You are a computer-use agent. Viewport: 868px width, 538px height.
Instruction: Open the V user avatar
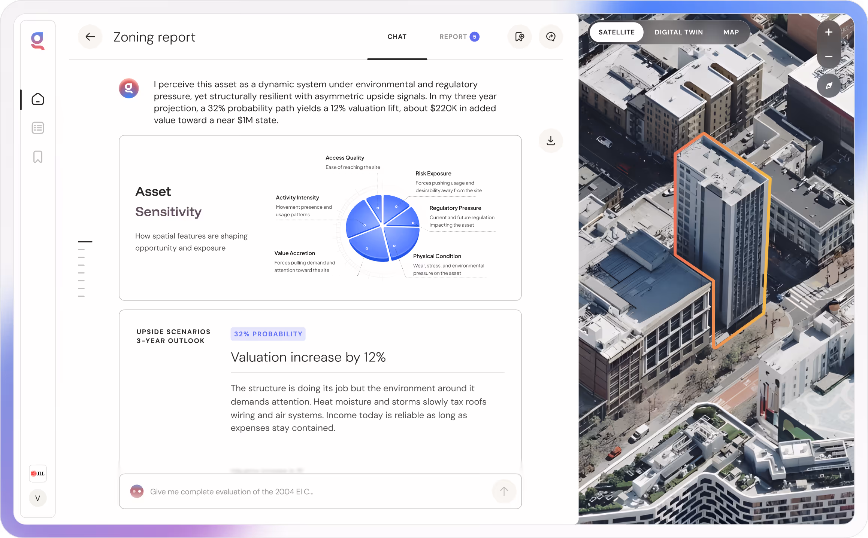38,498
